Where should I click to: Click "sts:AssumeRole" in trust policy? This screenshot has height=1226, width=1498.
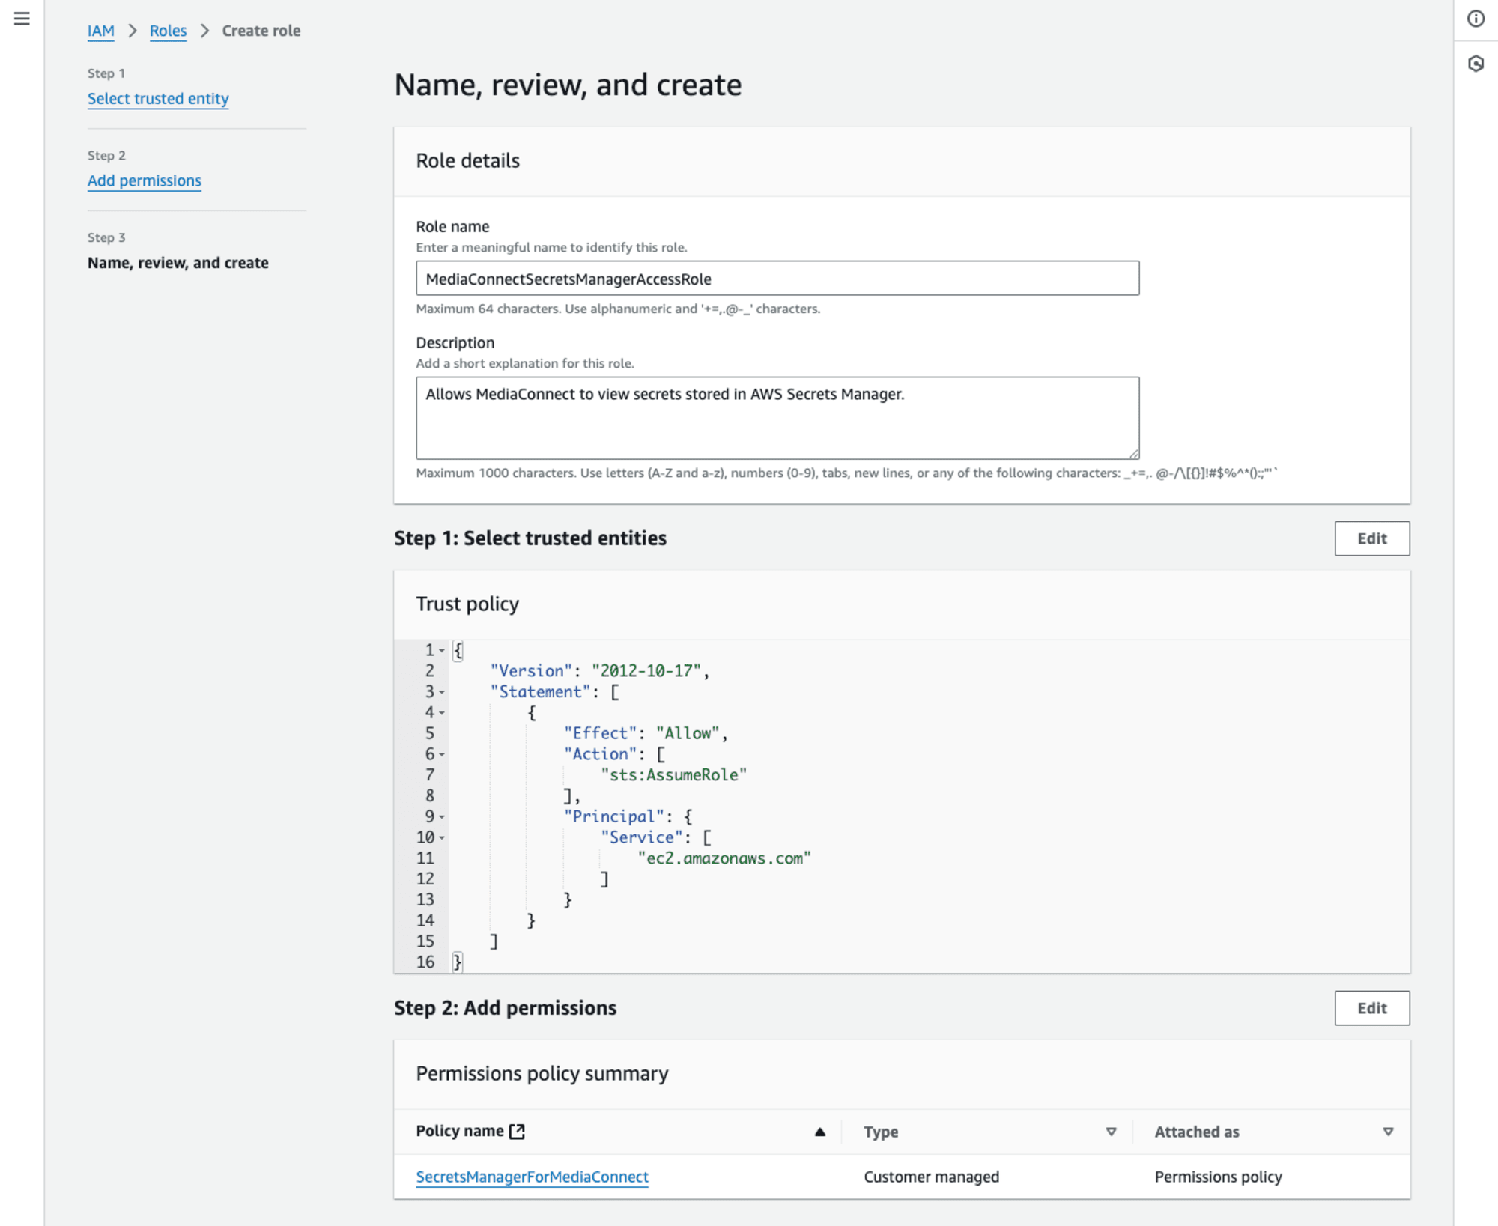pos(674,775)
